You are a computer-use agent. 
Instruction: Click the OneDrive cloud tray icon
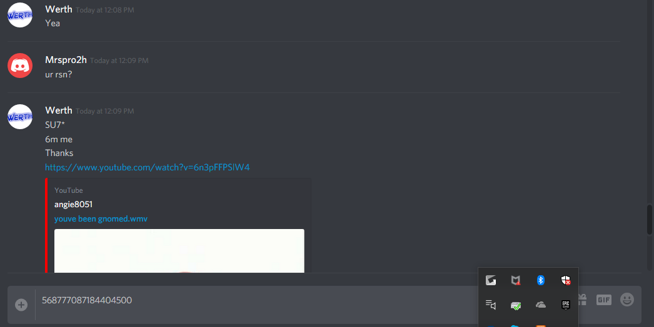(x=541, y=305)
